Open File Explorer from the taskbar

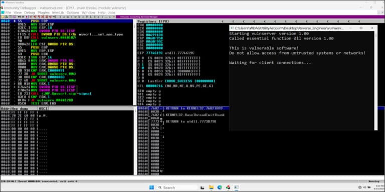point(211,187)
